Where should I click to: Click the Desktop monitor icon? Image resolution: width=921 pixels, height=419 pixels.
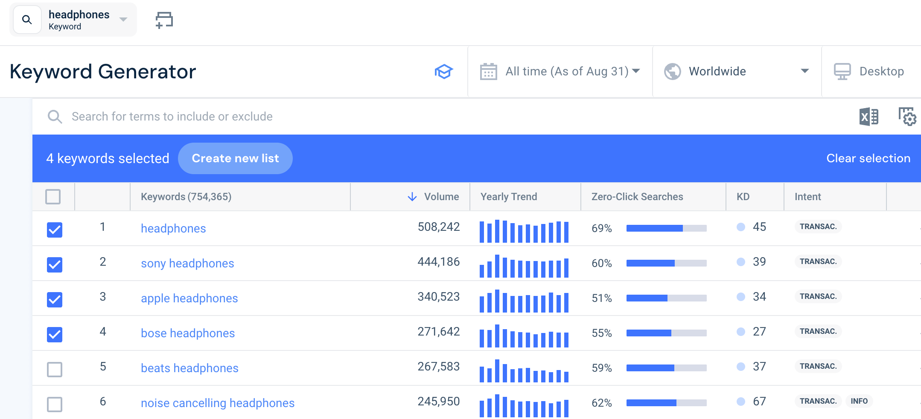pyautogui.click(x=842, y=71)
